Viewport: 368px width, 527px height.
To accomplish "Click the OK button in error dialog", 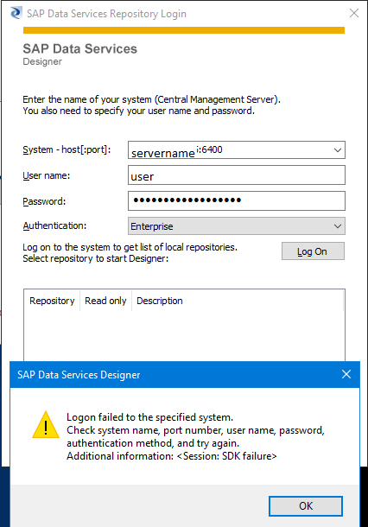I will [x=306, y=505].
